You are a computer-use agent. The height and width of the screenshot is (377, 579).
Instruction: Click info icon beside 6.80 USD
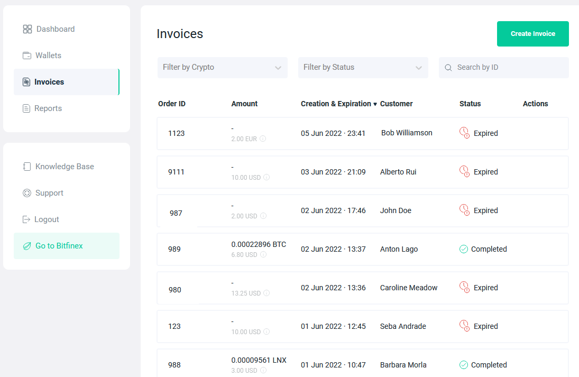coord(263,254)
